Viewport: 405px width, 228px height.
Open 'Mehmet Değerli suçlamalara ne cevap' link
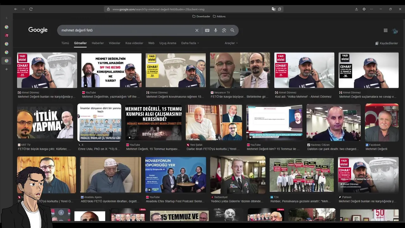coord(368,97)
